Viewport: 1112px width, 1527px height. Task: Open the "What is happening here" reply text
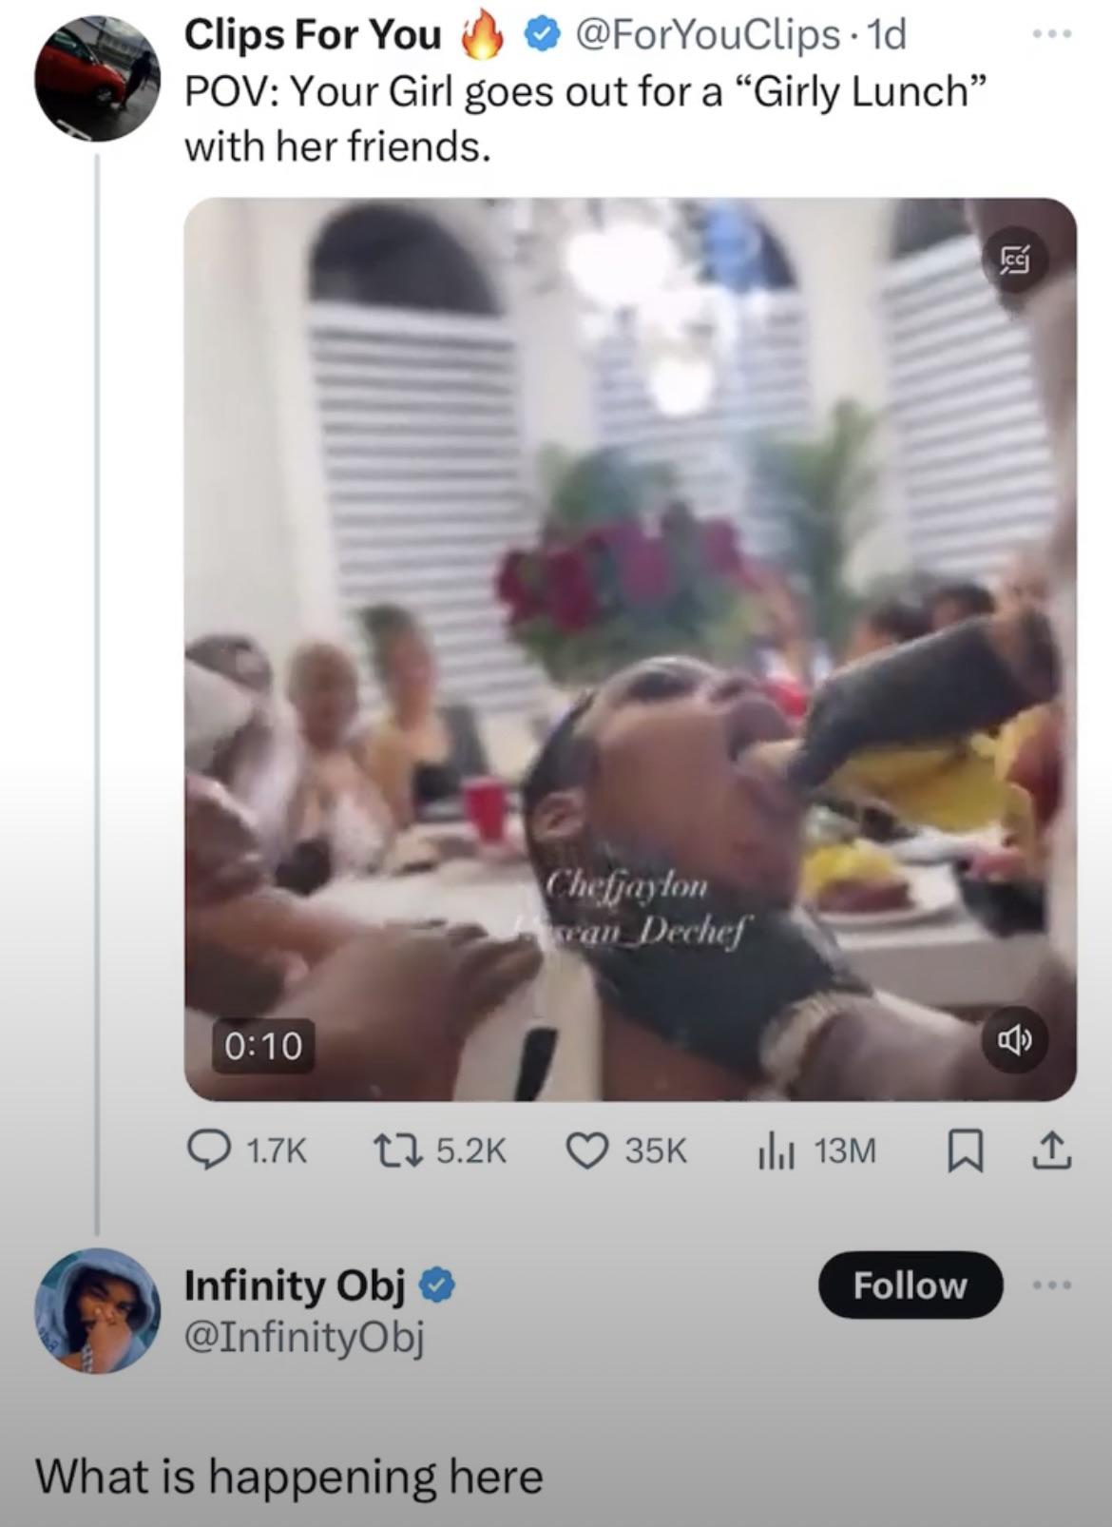pyautogui.click(x=289, y=1477)
